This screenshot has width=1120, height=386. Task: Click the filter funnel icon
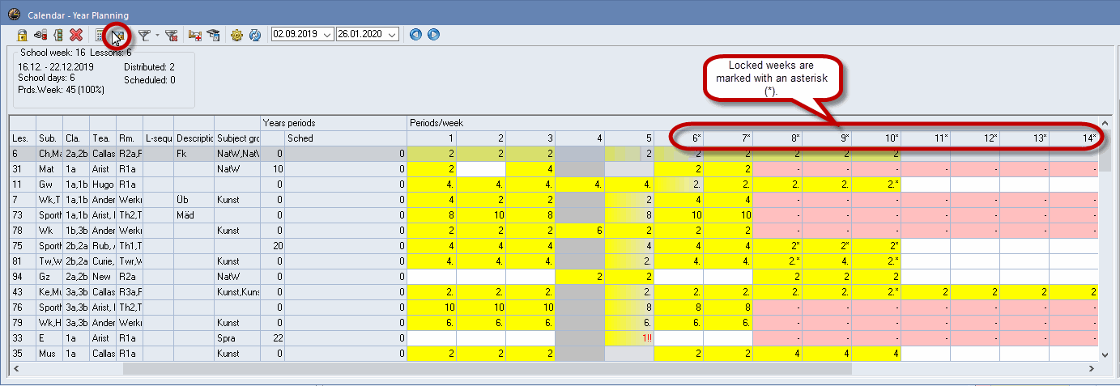144,35
